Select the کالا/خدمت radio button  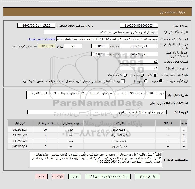coord(125,75)
